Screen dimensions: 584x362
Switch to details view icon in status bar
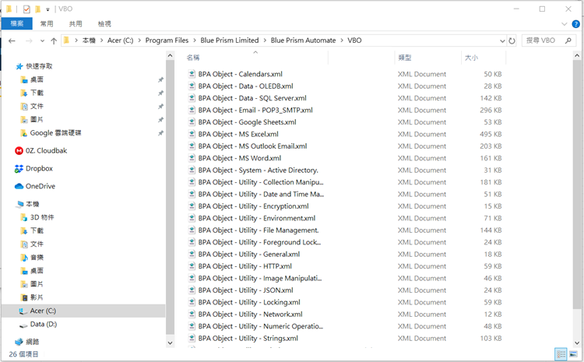[561, 353]
